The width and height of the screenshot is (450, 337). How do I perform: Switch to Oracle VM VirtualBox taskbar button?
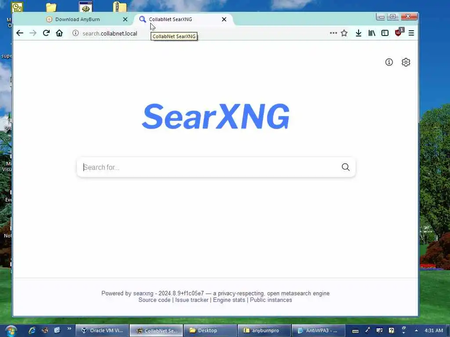tap(102, 331)
